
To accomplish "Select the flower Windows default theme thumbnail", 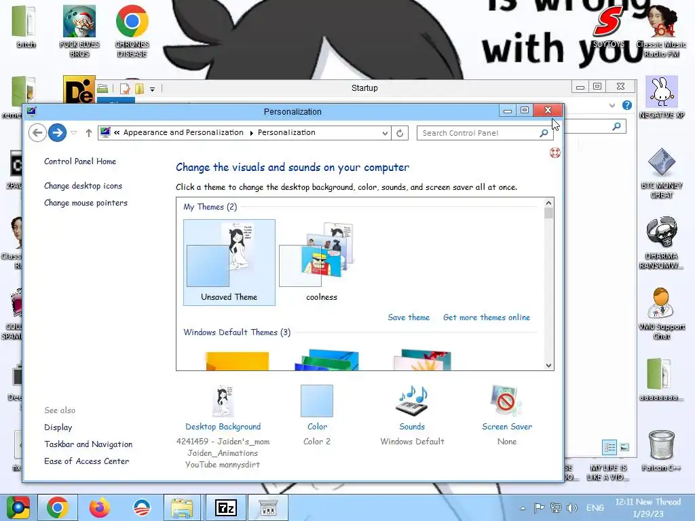I will tap(423, 360).
